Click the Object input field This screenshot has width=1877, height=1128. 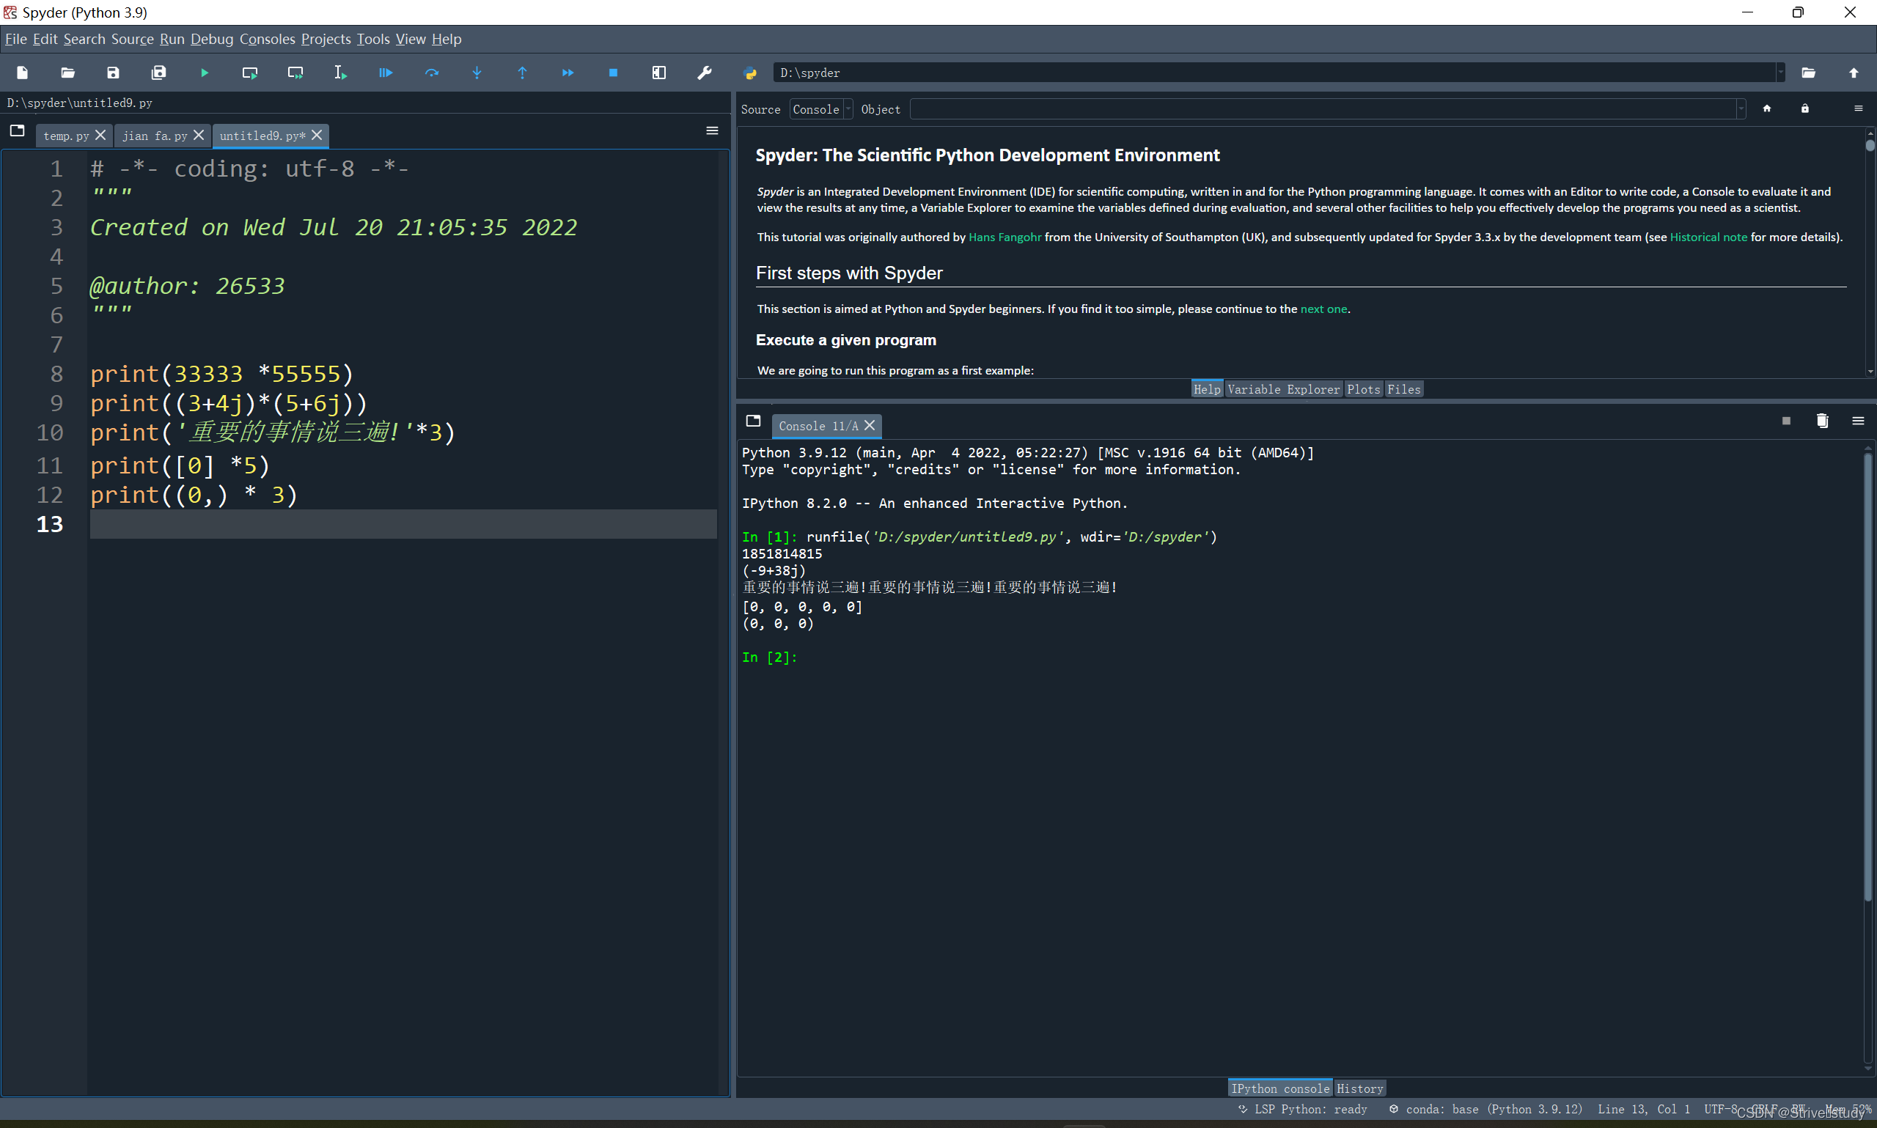click(1323, 109)
